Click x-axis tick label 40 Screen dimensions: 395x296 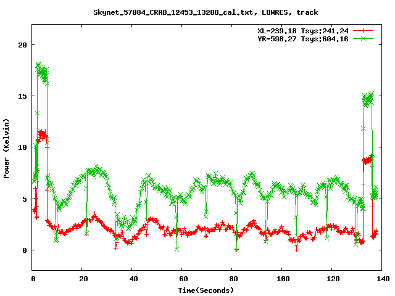134,279
